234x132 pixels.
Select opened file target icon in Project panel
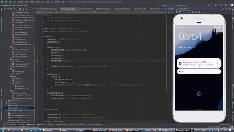20,9
